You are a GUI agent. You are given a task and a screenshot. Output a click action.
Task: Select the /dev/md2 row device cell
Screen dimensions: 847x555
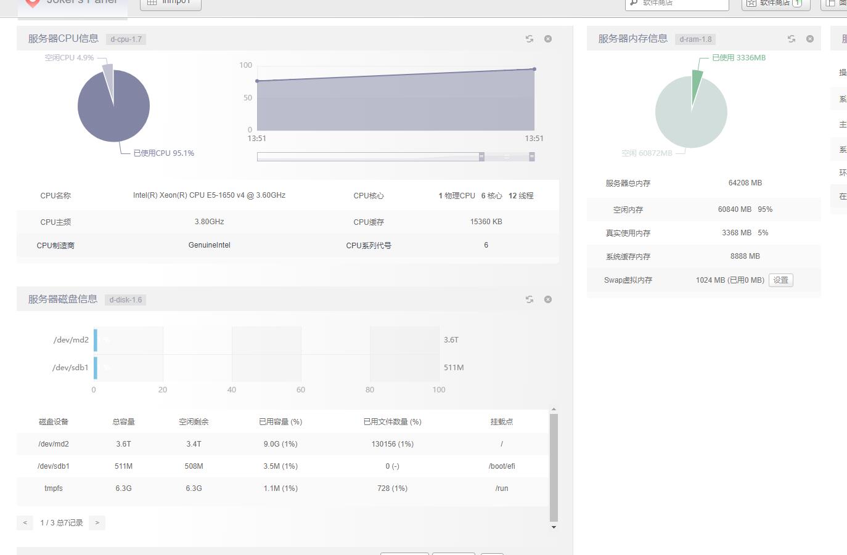point(54,444)
